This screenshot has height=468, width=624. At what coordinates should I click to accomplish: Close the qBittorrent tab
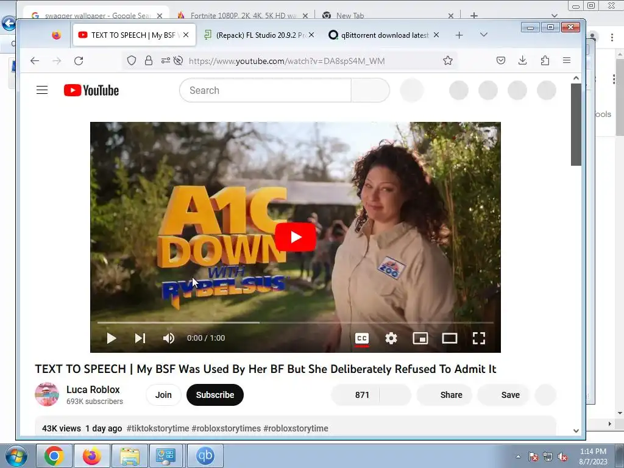point(436,35)
